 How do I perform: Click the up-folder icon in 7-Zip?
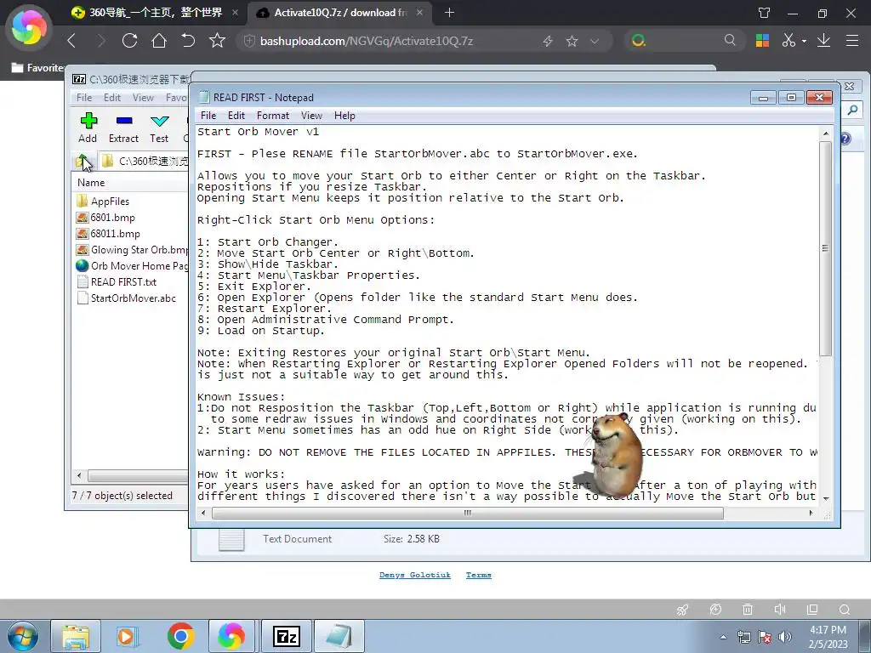pos(83,161)
